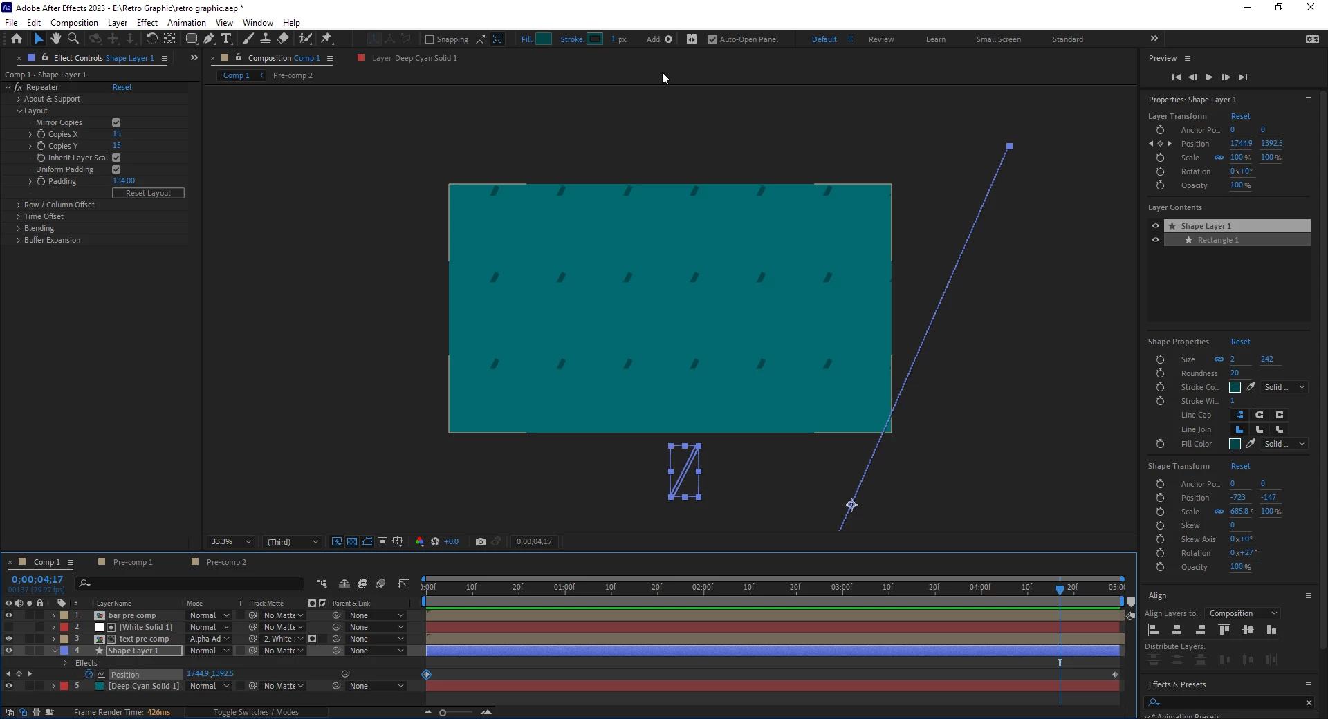Viewport: 1328px width, 719px height.
Task: Open the 33.3% magnification dropdown
Action: coord(231,542)
